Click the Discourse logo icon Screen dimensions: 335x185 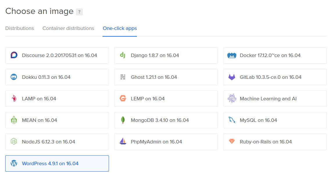point(14,55)
